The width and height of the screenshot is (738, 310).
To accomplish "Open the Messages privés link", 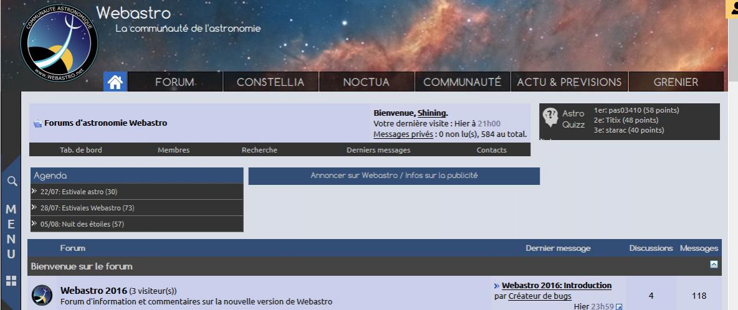I will point(403,134).
